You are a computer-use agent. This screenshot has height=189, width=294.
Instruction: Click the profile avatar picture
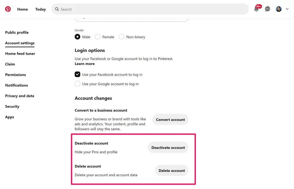pyautogui.click(x=278, y=9)
